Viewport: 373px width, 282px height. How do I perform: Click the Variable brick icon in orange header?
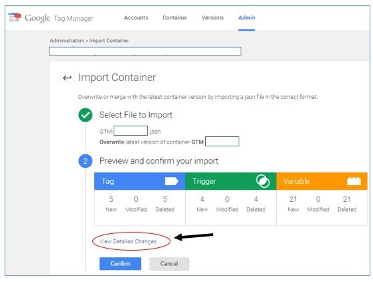pyautogui.click(x=354, y=181)
